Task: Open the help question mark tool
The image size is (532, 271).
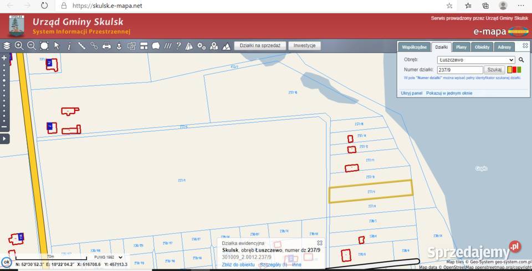Action: point(178,46)
